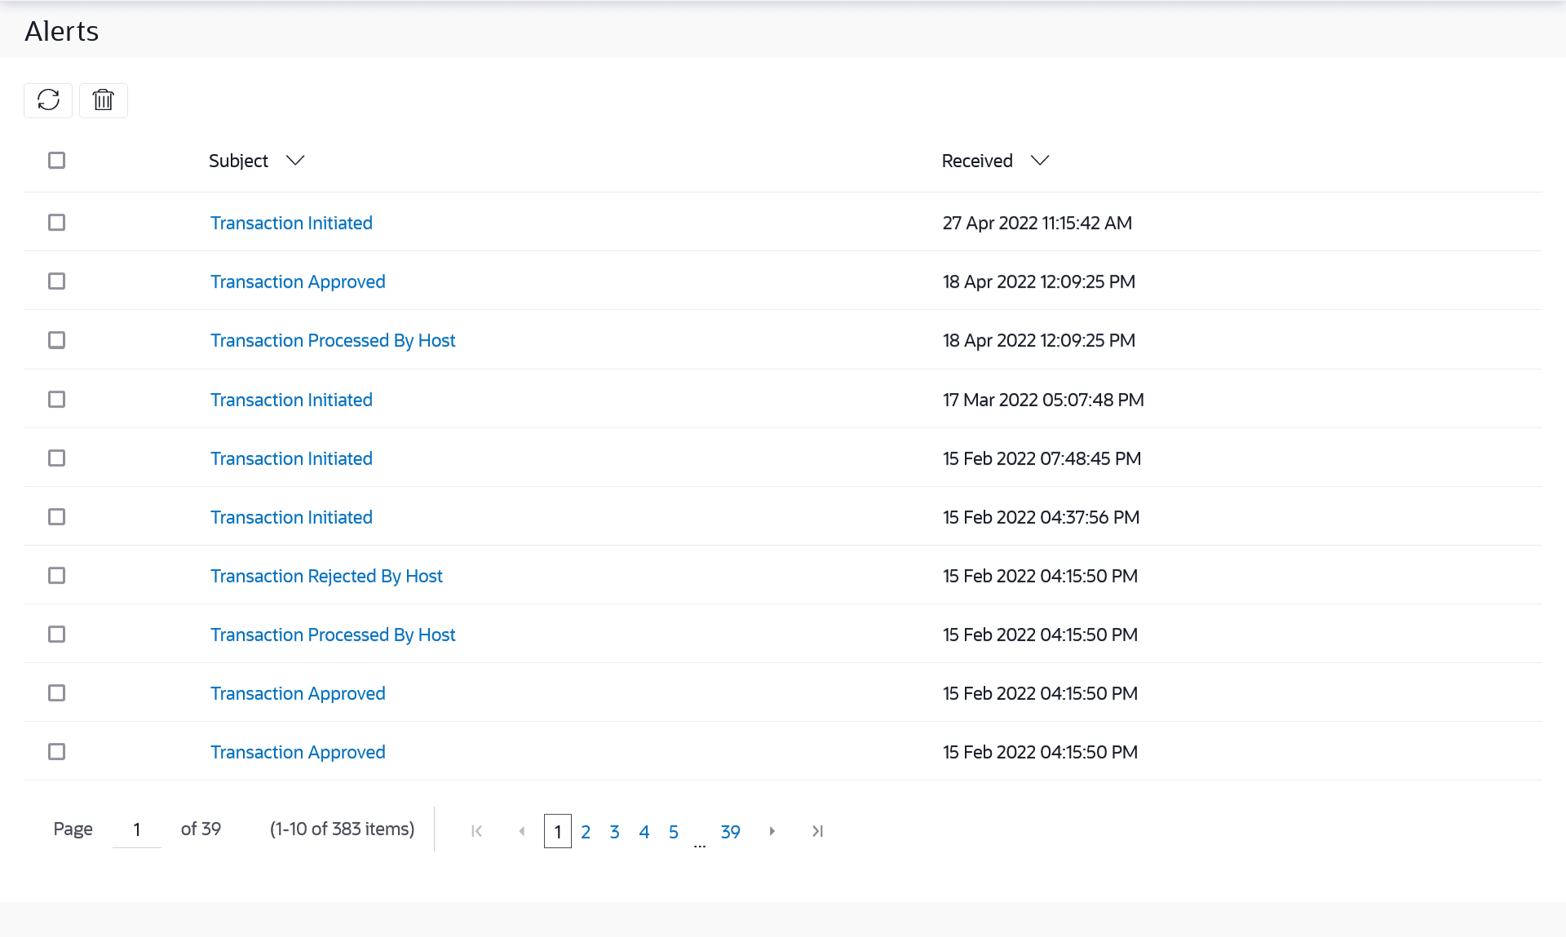This screenshot has width=1566, height=937.
Task: Click the previous page arrow icon
Action: [522, 831]
